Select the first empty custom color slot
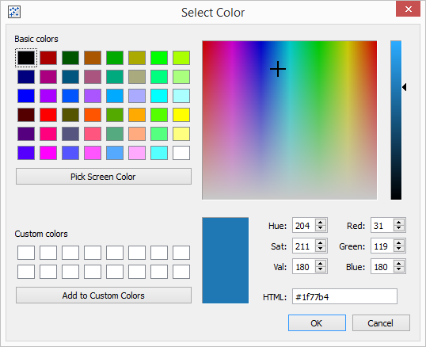This screenshot has width=426, height=347. 26,253
